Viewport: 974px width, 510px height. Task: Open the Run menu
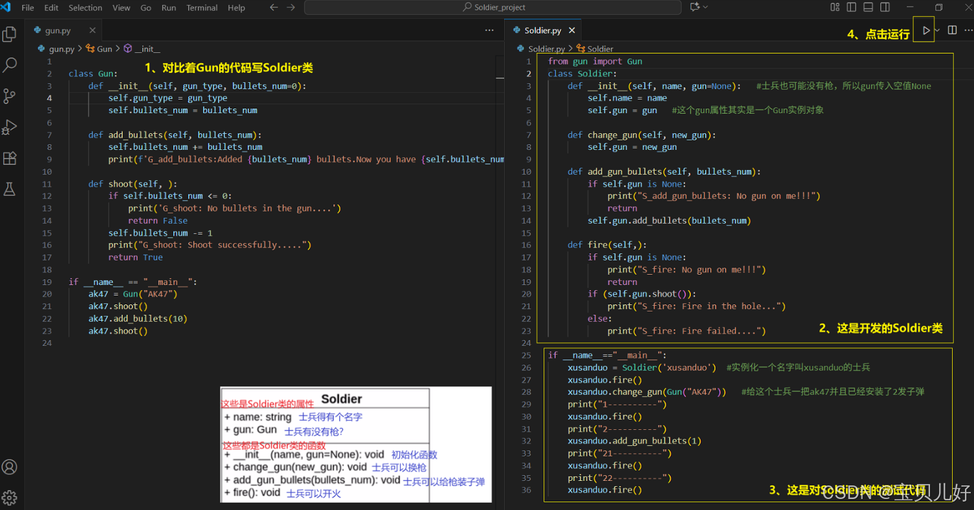[x=169, y=8]
